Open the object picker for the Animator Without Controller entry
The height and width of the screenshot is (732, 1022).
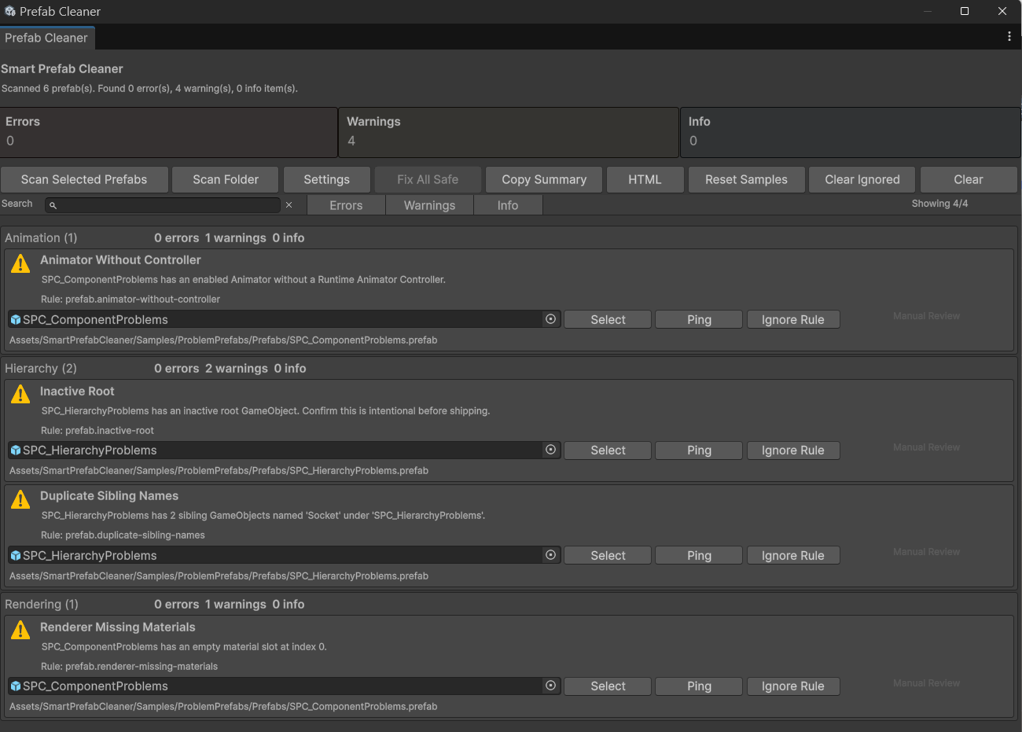[550, 319]
